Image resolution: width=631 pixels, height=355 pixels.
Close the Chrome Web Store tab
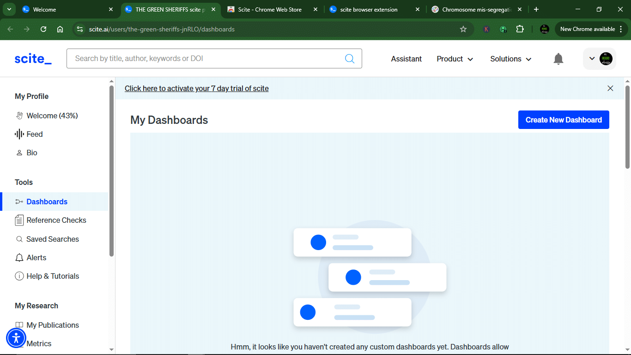point(315,9)
